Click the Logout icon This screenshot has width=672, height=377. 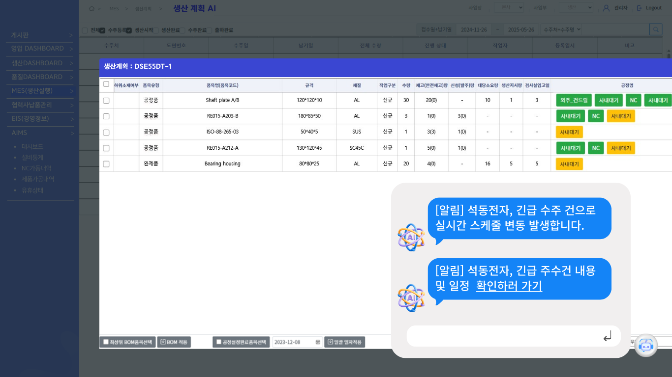(x=640, y=8)
